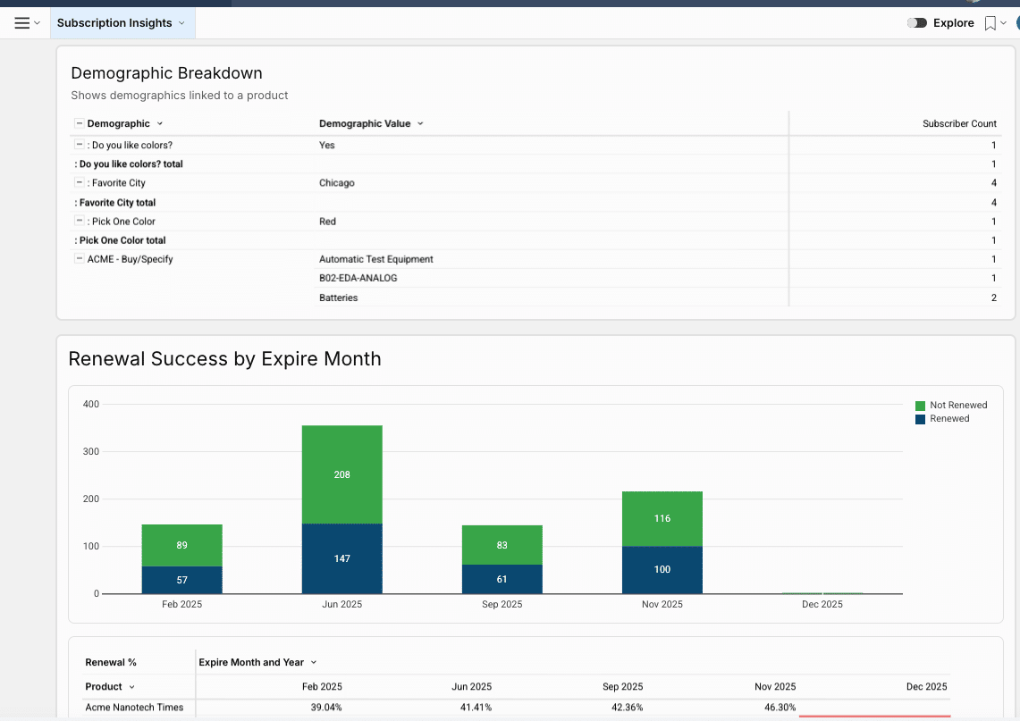Open the Product column dropdown arrow
This screenshot has height=721, width=1020.
tap(132, 687)
